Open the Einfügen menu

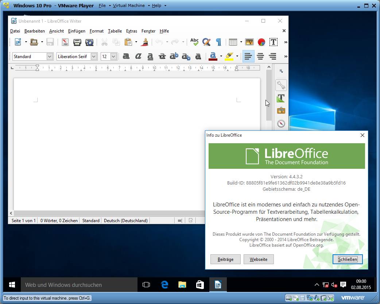tap(77, 31)
